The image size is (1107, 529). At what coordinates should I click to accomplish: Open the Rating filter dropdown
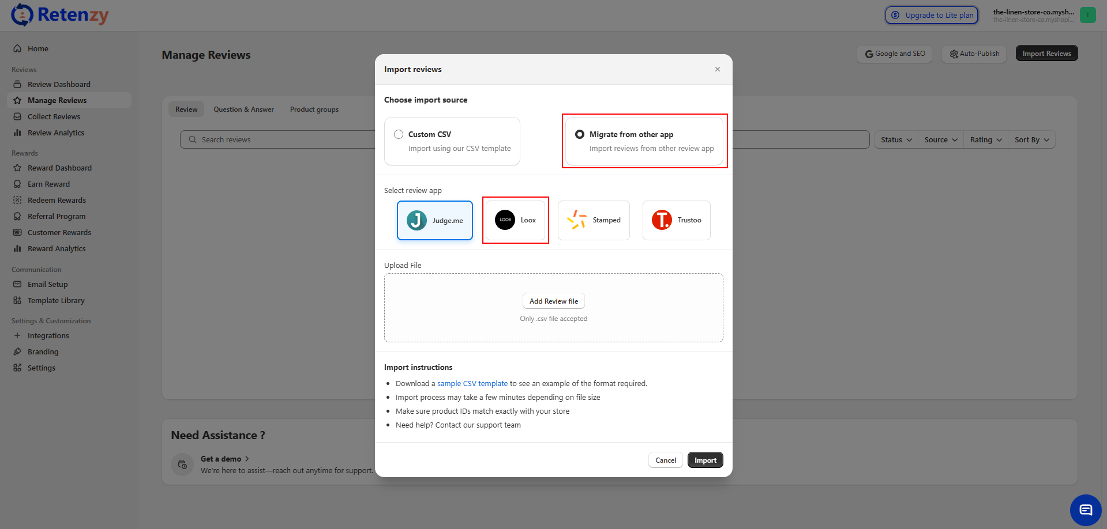click(x=985, y=140)
